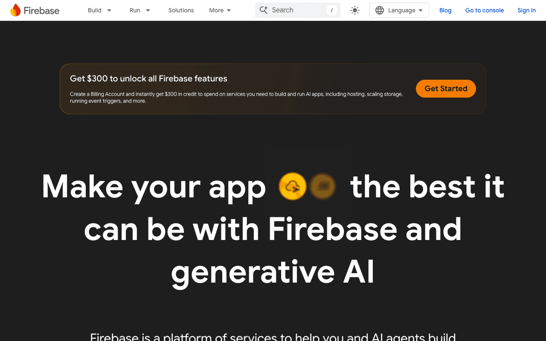Click the Billing Account credit description text
The height and width of the screenshot is (341, 546).
(x=236, y=98)
